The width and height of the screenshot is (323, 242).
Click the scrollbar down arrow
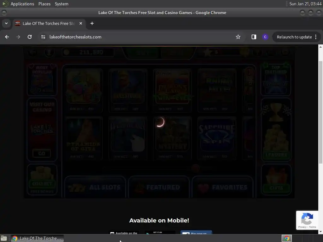click(x=320, y=232)
